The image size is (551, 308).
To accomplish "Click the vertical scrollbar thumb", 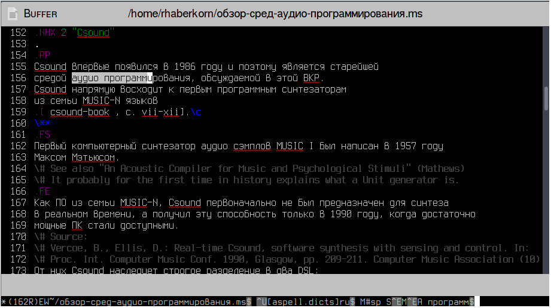I will pyautogui.click(x=546, y=98).
